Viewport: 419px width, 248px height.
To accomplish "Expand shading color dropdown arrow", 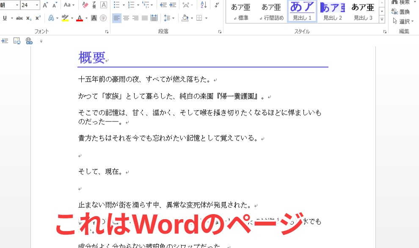I will [192, 18].
